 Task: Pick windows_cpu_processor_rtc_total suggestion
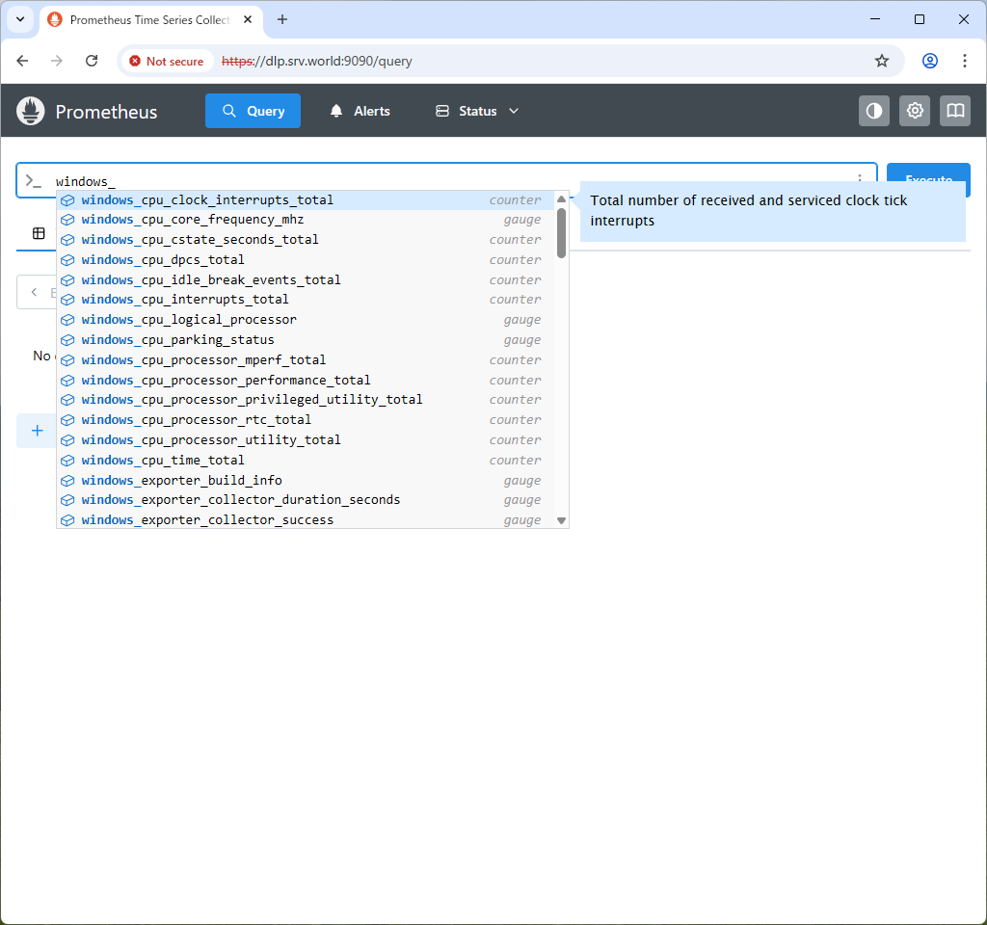[306, 420]
